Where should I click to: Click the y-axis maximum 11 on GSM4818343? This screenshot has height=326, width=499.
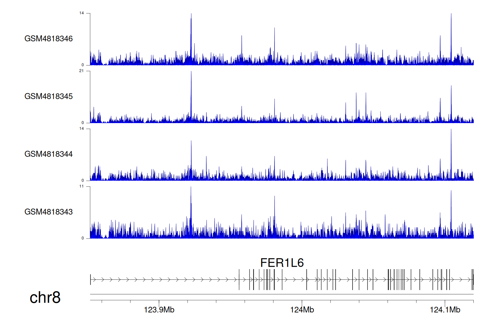tap(82, 186)
